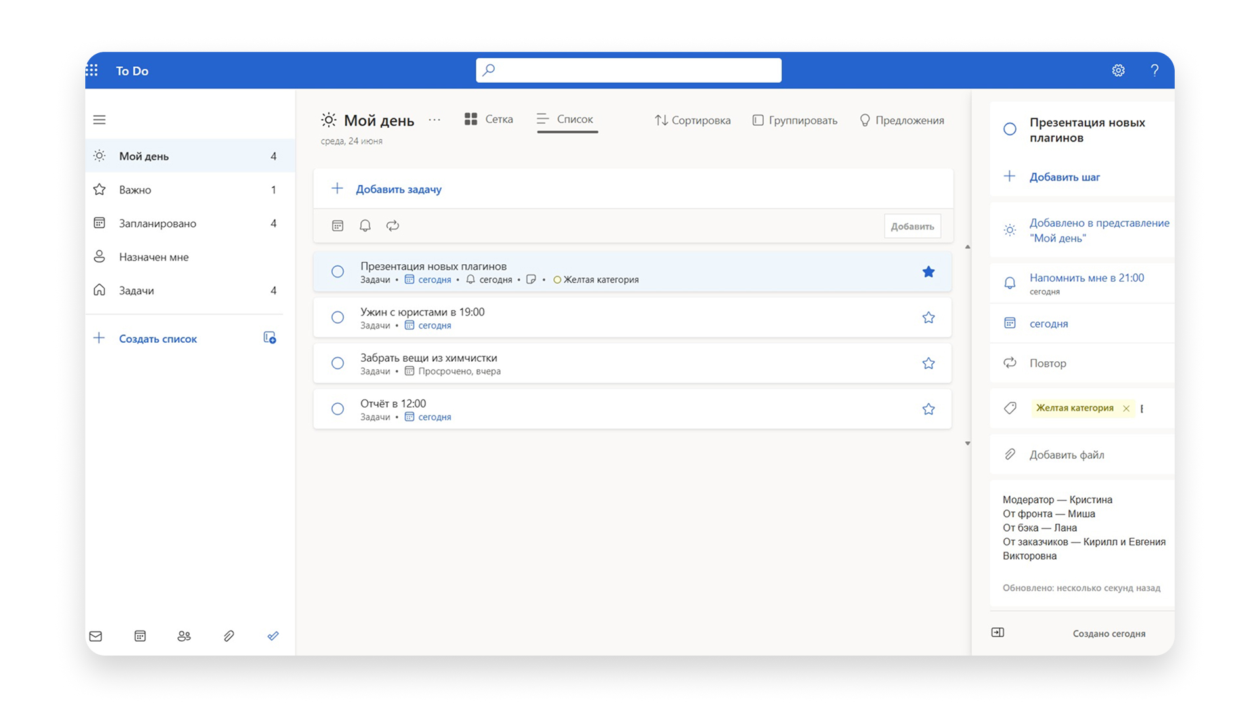1260x708 pixels.
Task: Star the Забрать вещи из химчистки task
Action: pos(928,363)
